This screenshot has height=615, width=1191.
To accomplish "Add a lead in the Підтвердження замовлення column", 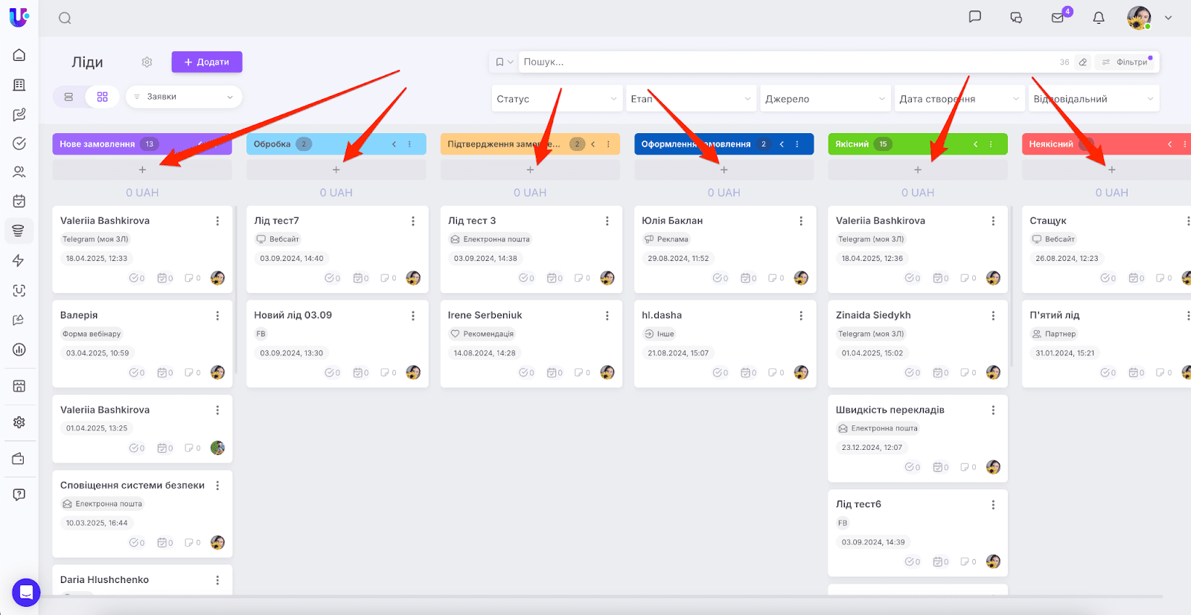I will [x=530, y=170].
